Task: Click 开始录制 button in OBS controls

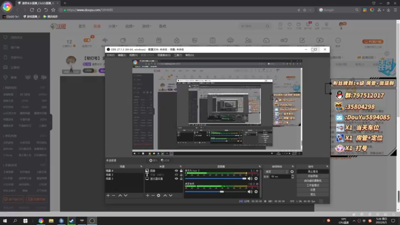Action: pyautogui.click(x=313, y=176)
